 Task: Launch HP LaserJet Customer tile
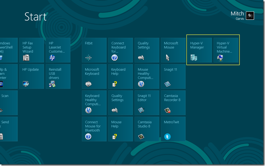[x=58, y=50]
